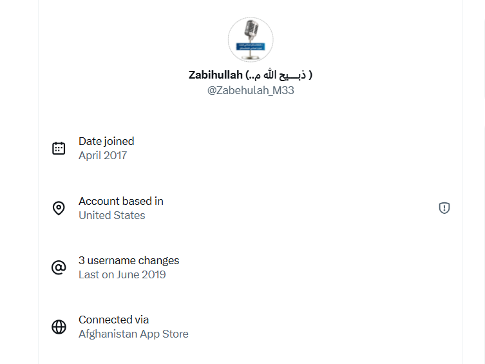Open the @Zabehulah_M33 handle

pos(251,91)
